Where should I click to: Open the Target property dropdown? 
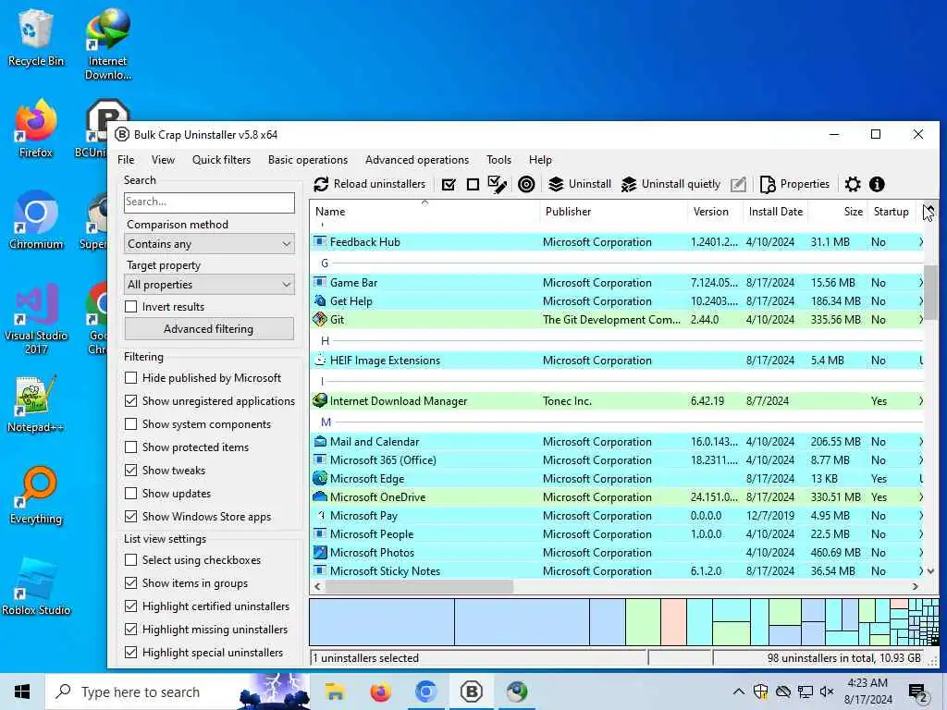click(209, 285)
